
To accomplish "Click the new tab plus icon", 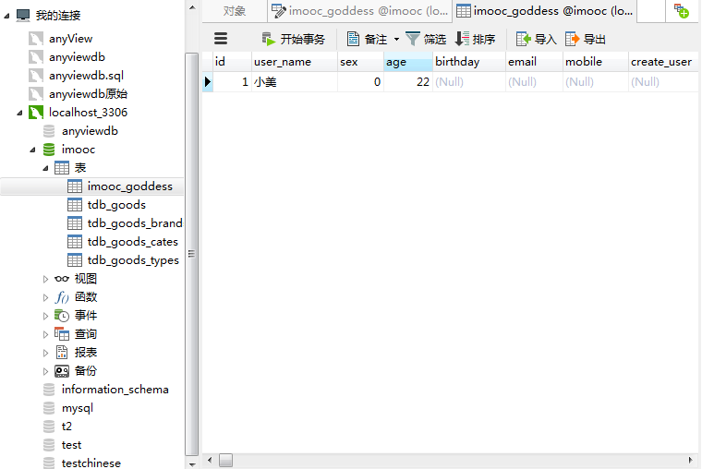I will 681,11.
